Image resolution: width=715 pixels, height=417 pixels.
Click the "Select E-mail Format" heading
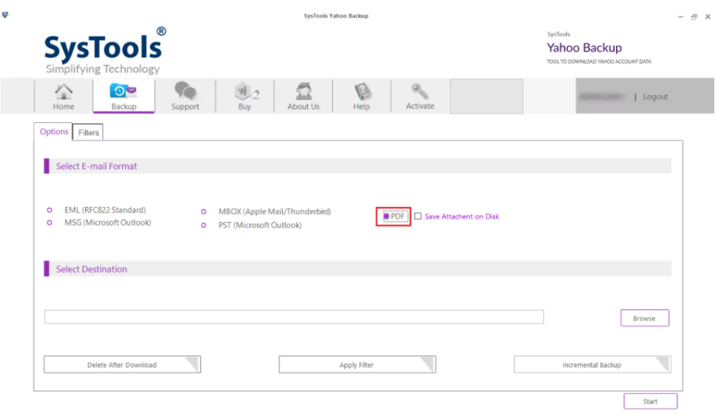pyautogui.click(x=96, y=166)
